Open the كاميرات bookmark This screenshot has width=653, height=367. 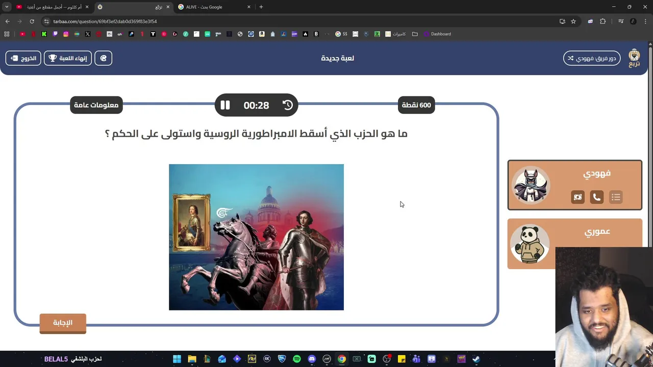395,34
